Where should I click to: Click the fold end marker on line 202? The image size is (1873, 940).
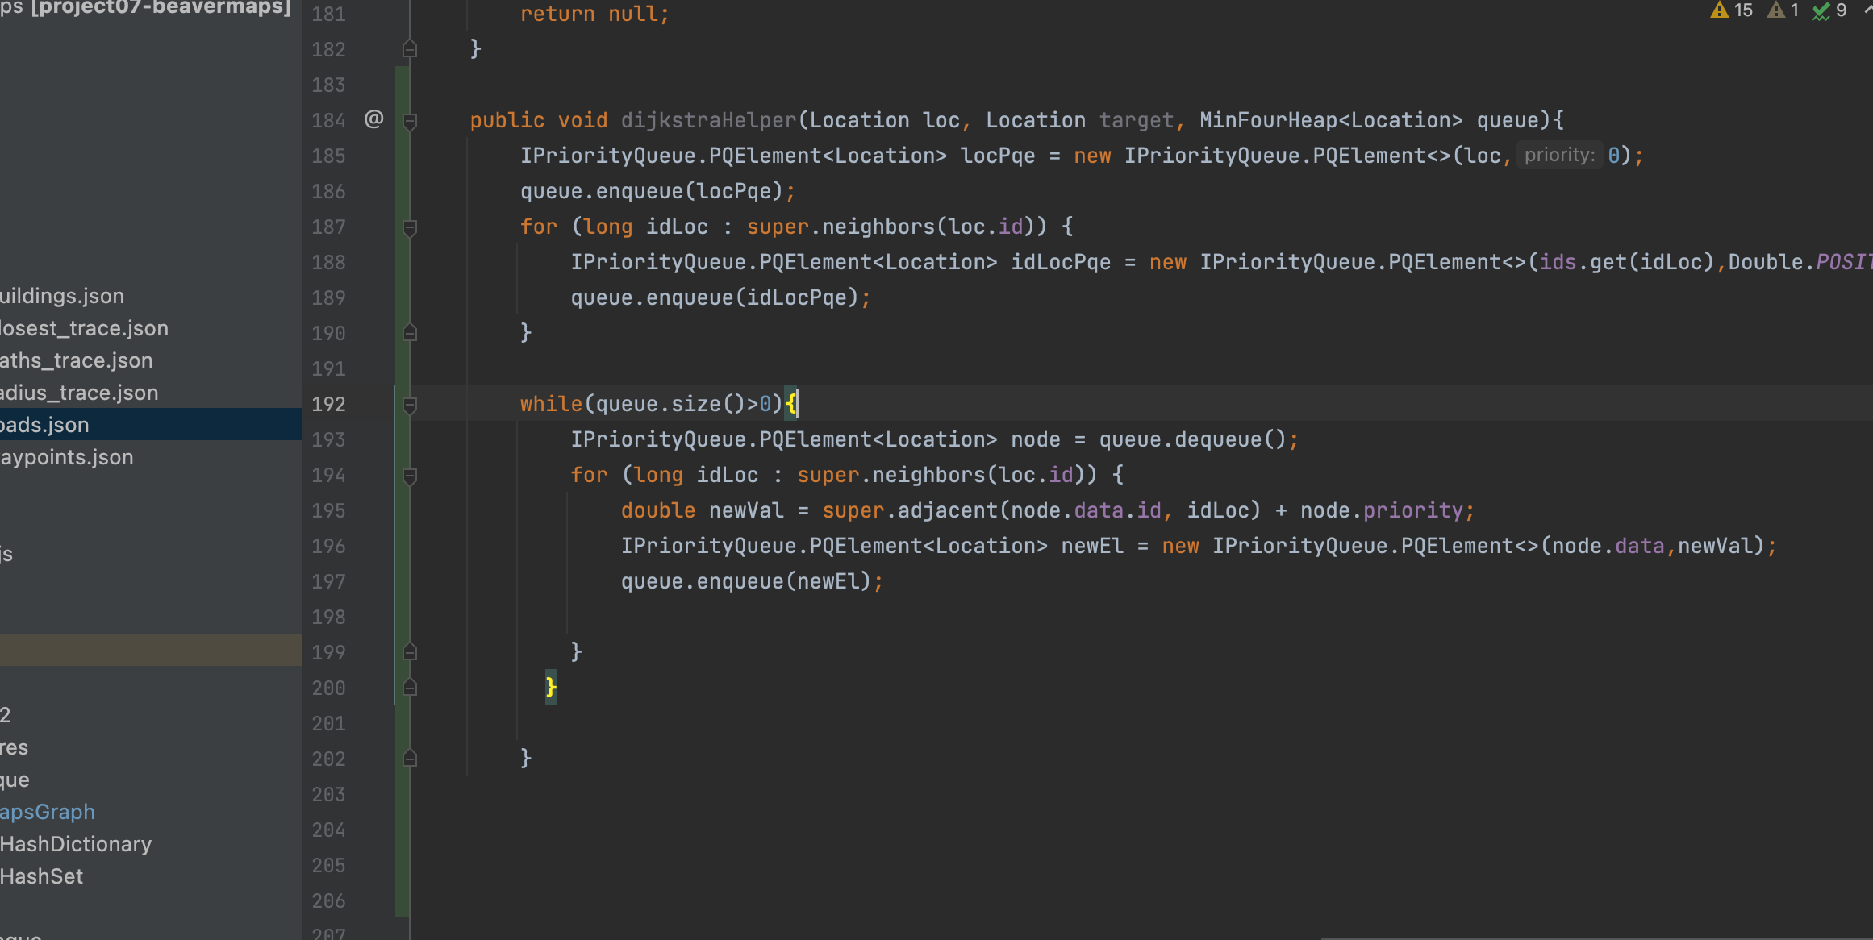click(x=410, y=758)
